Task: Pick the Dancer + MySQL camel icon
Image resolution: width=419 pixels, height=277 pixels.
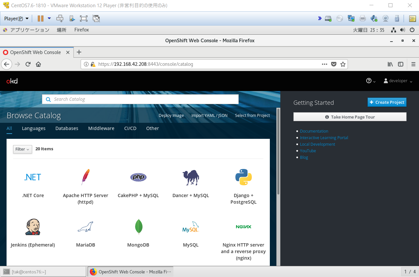Action: coord(191,177)
